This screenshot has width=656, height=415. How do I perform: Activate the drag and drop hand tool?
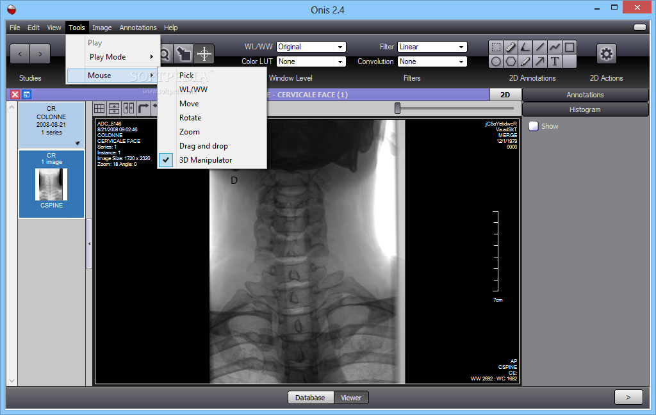click(184, 54)
